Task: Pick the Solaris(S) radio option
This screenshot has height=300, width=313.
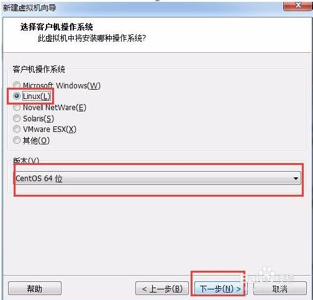Action: point(17,118)
